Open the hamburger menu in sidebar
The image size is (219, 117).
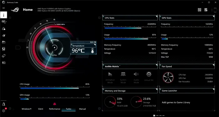point(4,8)
